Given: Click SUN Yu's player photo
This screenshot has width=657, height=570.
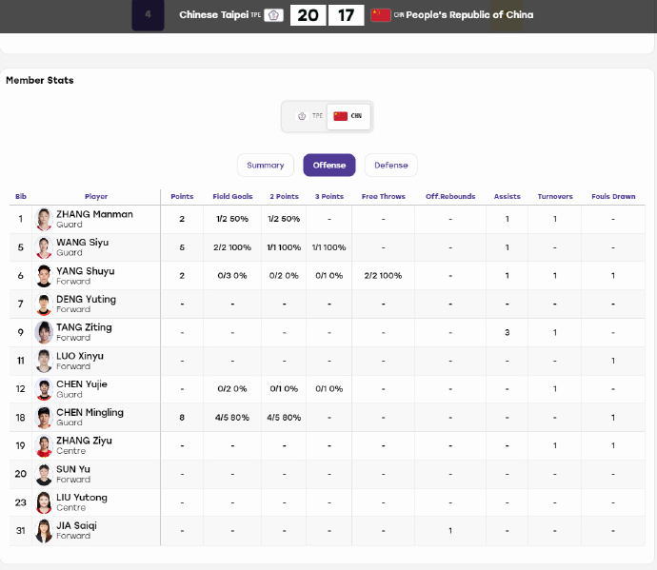Looking at the screenshot, I should click(44, 474).
